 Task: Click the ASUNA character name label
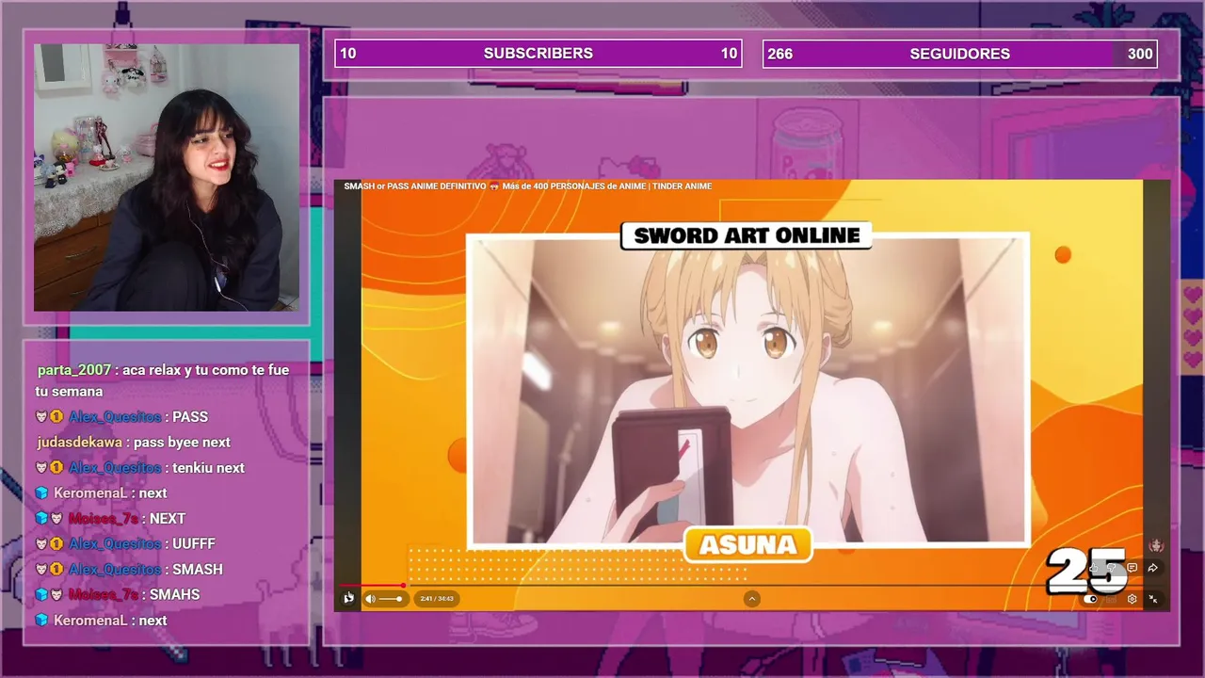tap(747, 544)
